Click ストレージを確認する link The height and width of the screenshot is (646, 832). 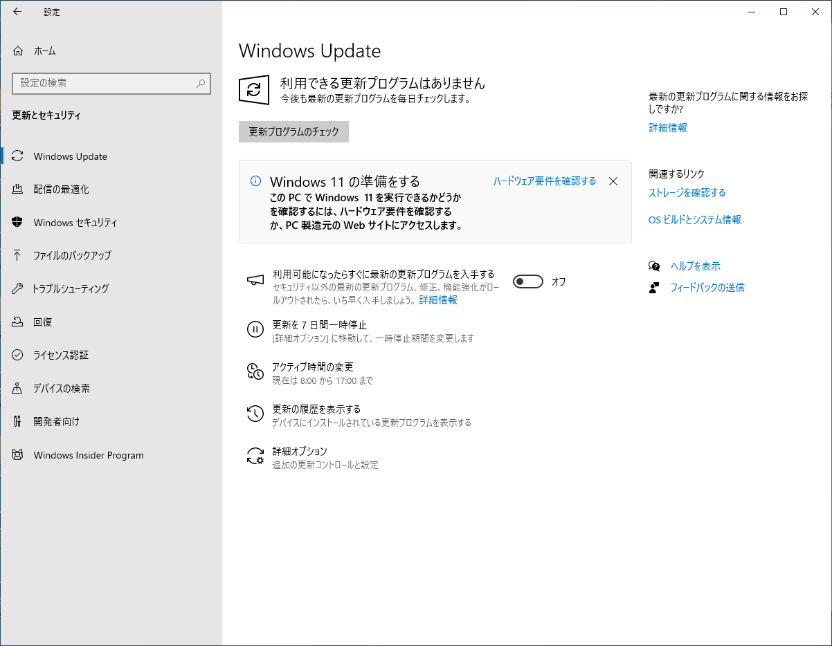point(687,193)
